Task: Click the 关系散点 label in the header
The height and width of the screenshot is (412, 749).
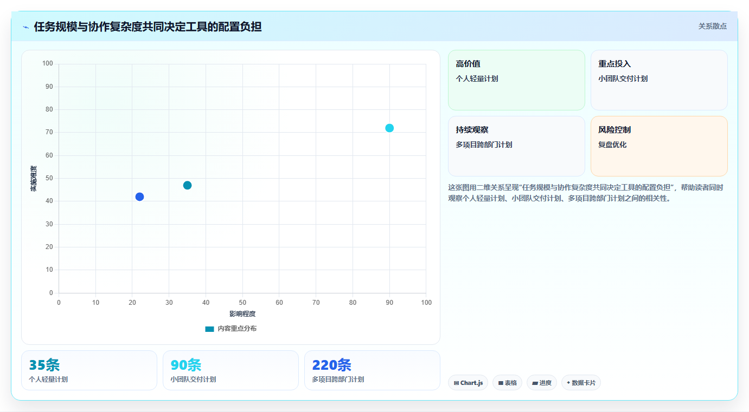Action: (712, 26)
